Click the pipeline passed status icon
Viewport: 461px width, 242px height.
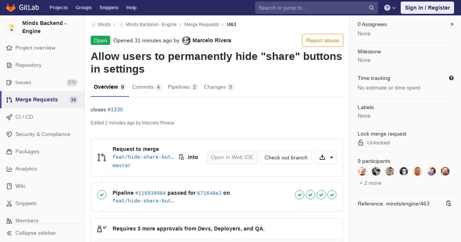(102, 195)
